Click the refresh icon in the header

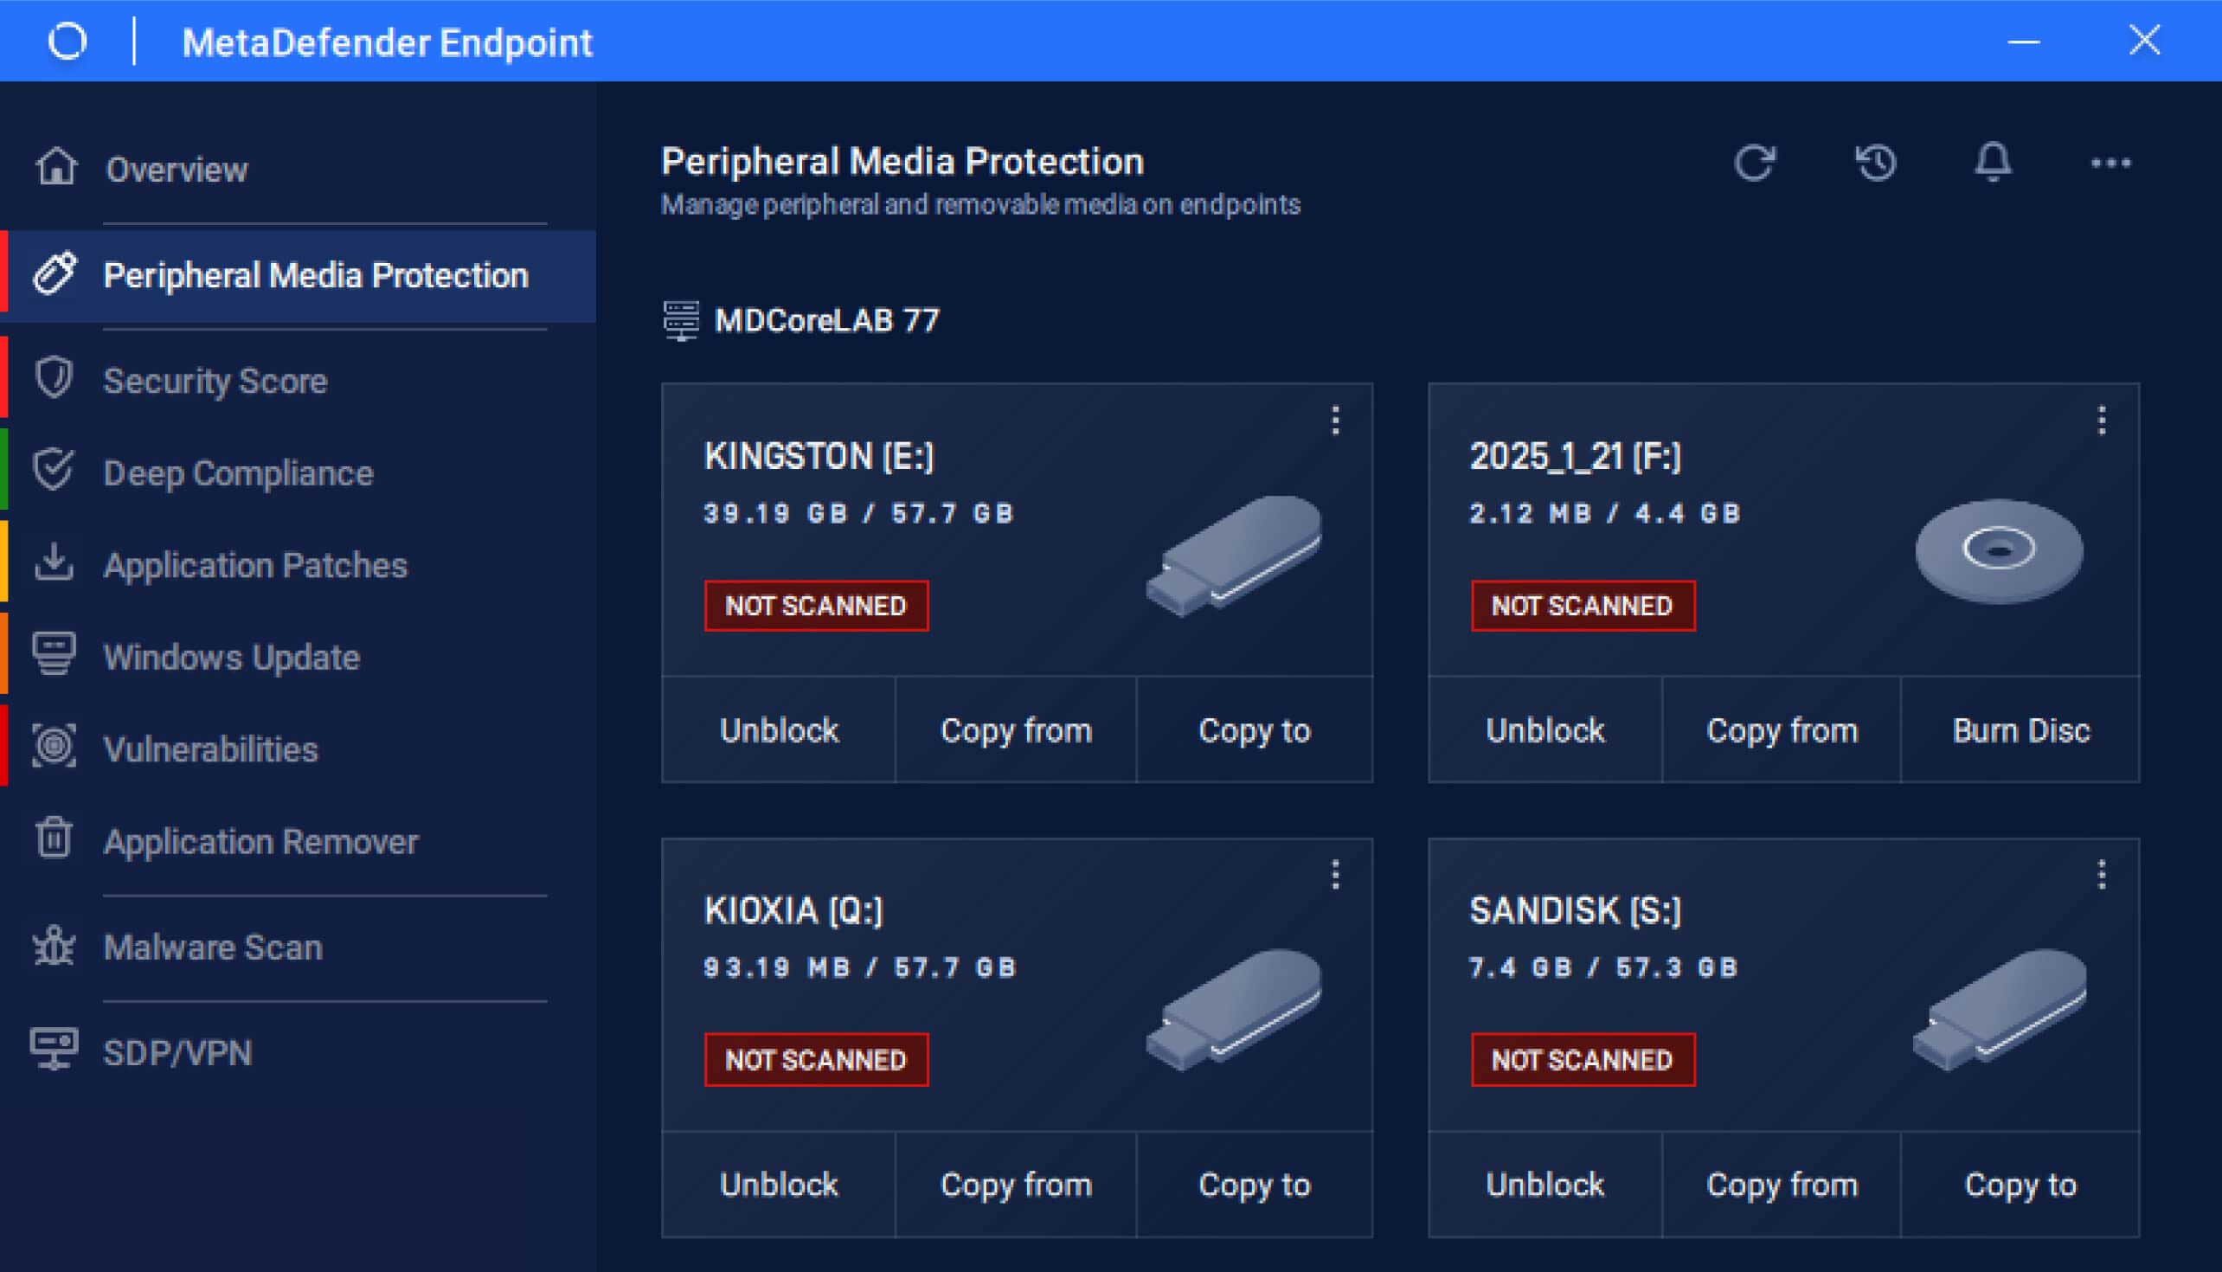coord(1754,163)
